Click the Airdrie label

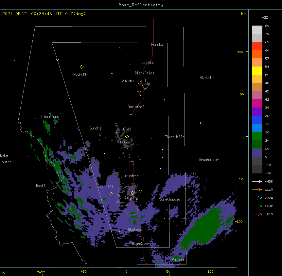132,176
